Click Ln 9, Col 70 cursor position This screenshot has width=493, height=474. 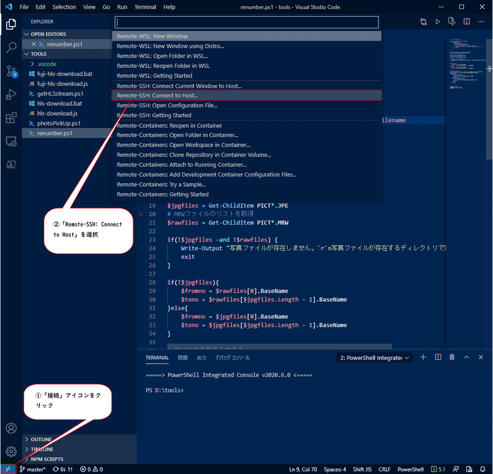coord(303,469)
